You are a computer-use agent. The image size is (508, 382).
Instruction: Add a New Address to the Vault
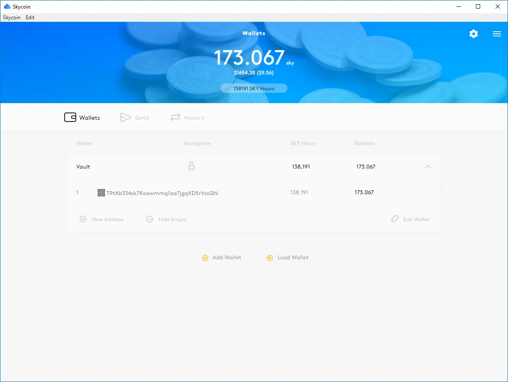[x=102, y=219]
